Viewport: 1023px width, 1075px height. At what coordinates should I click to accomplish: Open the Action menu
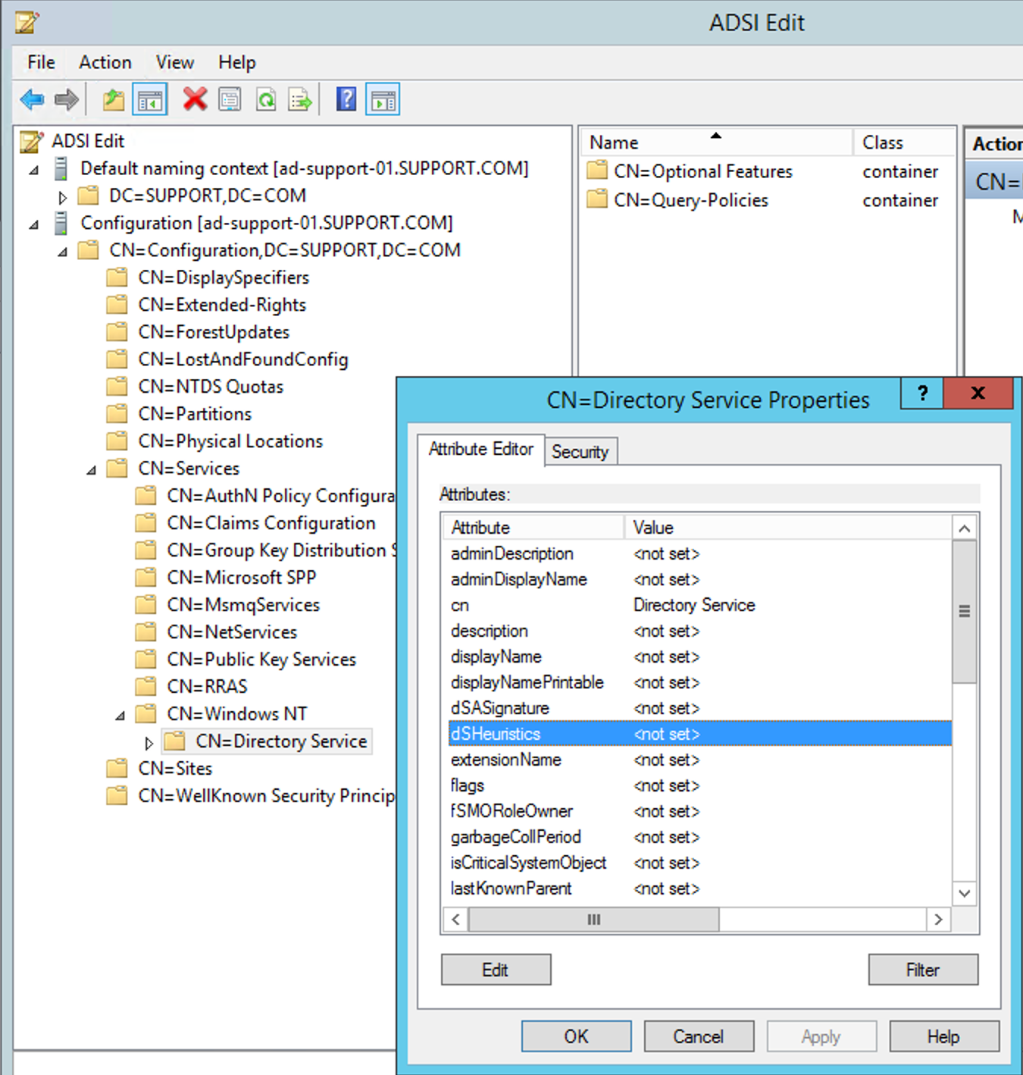105,62
